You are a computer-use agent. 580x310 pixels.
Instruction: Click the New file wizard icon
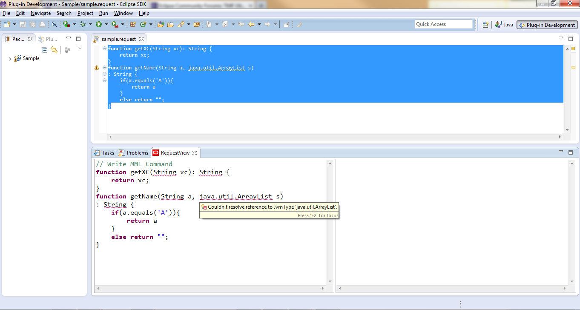coord(7,25)
